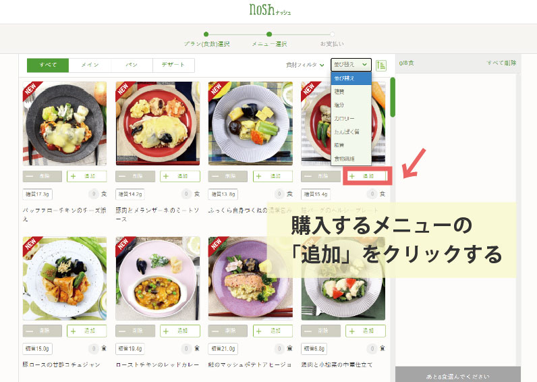
Task: Choose カロリー sort option
Action: tap(351, 118)
